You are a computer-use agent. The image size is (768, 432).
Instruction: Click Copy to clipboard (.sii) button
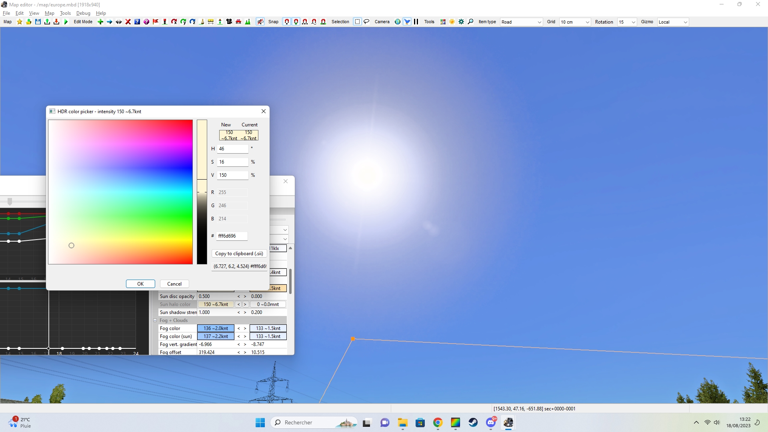coord(239,254)
